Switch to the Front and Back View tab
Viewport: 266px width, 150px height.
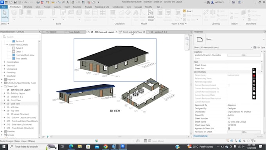[132, 32]
